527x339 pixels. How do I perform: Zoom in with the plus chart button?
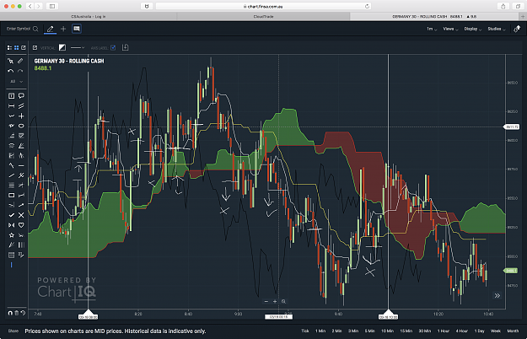pos(275,301)
